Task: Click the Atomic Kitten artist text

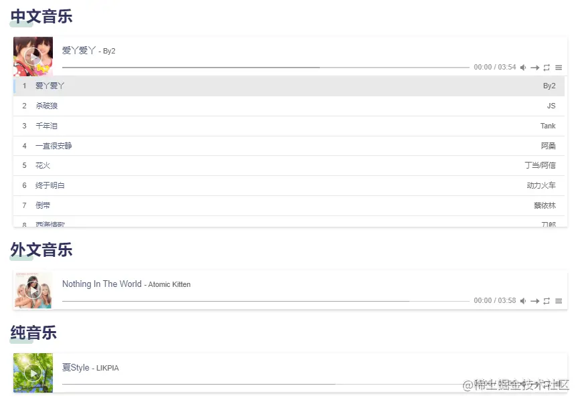Action: pyautogui.click(x=169, y=284)
